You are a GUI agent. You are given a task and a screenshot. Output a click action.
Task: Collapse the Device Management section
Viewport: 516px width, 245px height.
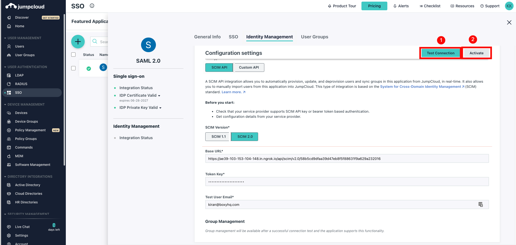(5, 105)
